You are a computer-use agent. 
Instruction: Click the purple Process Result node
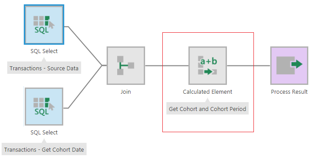pyautogui.click(x=289, y=66)
